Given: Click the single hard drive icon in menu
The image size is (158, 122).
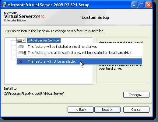Looking at the screenshot, I should pyautogui.click(x=21, y=47).
